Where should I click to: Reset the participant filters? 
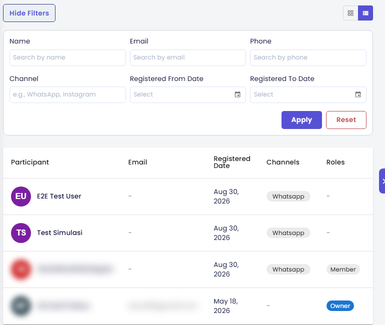click(346, 120)
